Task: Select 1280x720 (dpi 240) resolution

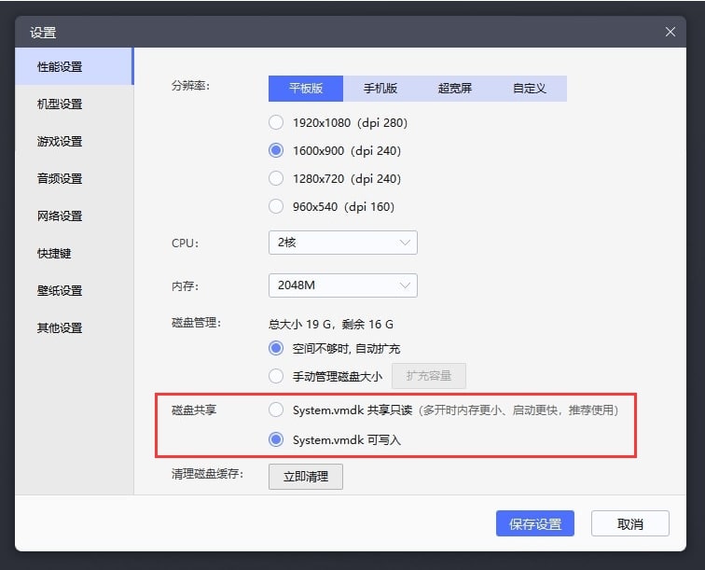Action: click(x=276, y=178)
